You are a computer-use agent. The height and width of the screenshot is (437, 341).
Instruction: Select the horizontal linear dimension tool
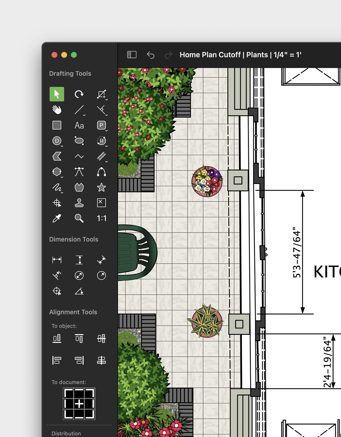click(57, 260)
